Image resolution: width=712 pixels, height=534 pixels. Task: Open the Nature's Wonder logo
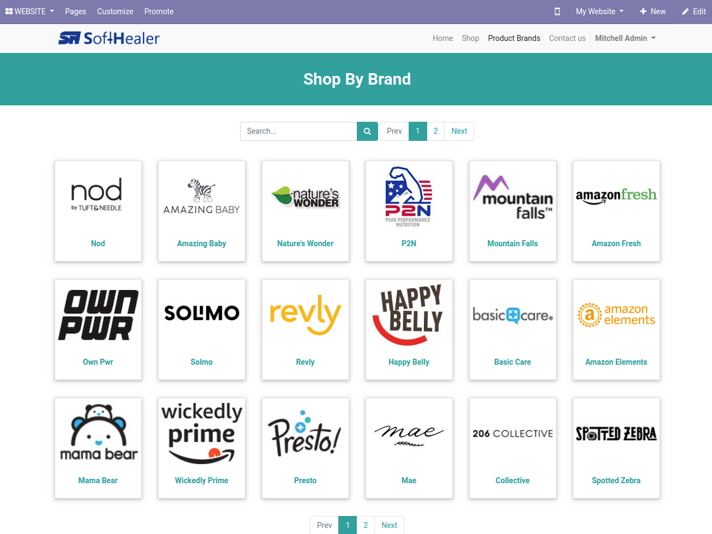306,197
